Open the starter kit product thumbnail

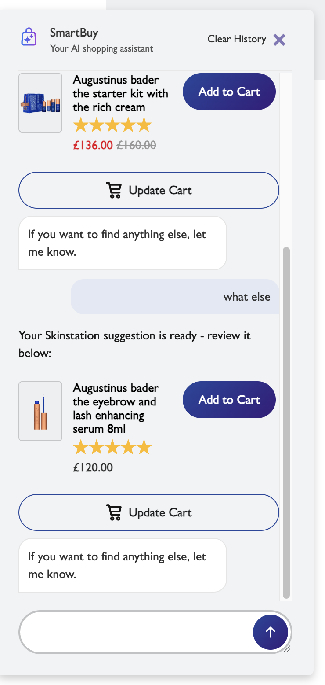click(40, 103)
